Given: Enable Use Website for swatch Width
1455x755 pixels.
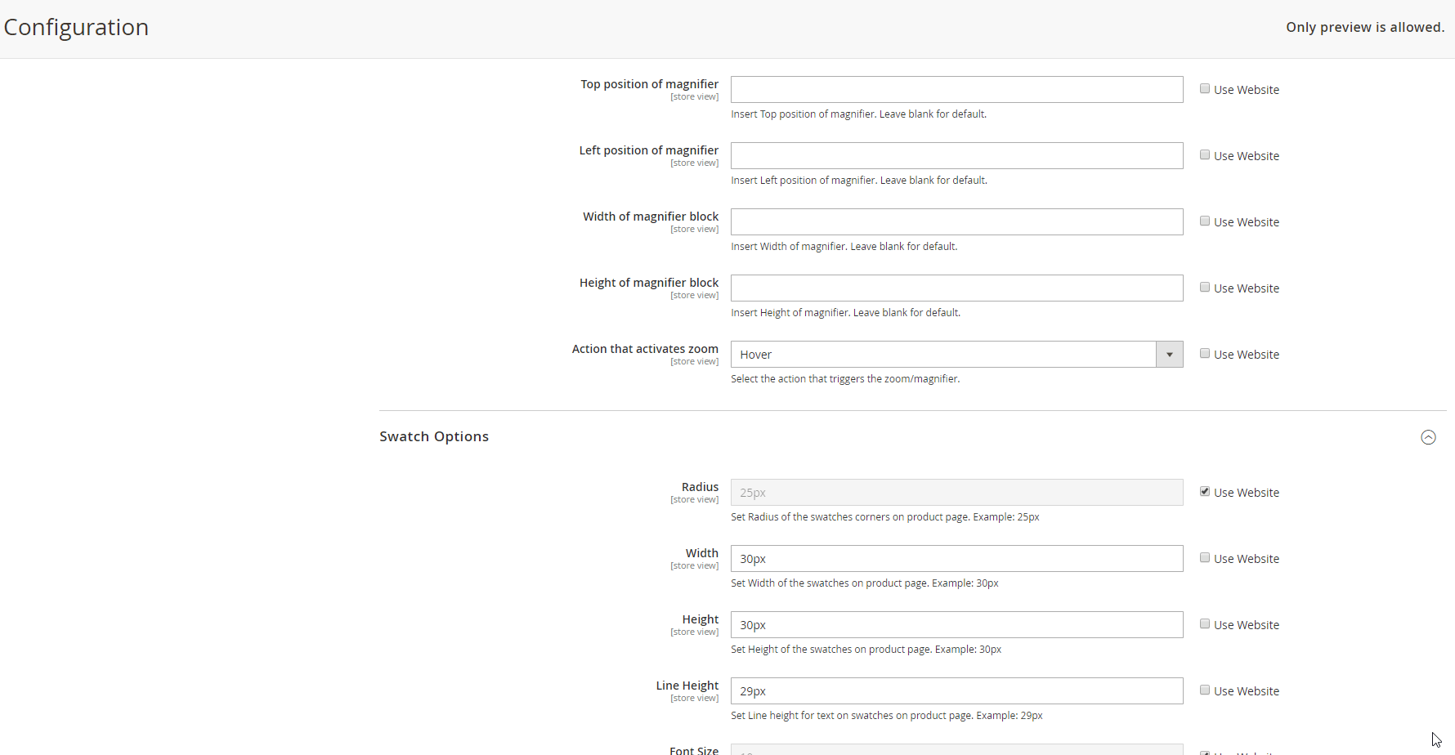Looking at the screenshot, I should (x=1205, y=558).
